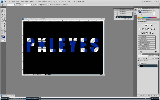160x100 pixels.
Task: Add a Gradient Map adjustment icon
Action: click(150, 33)
